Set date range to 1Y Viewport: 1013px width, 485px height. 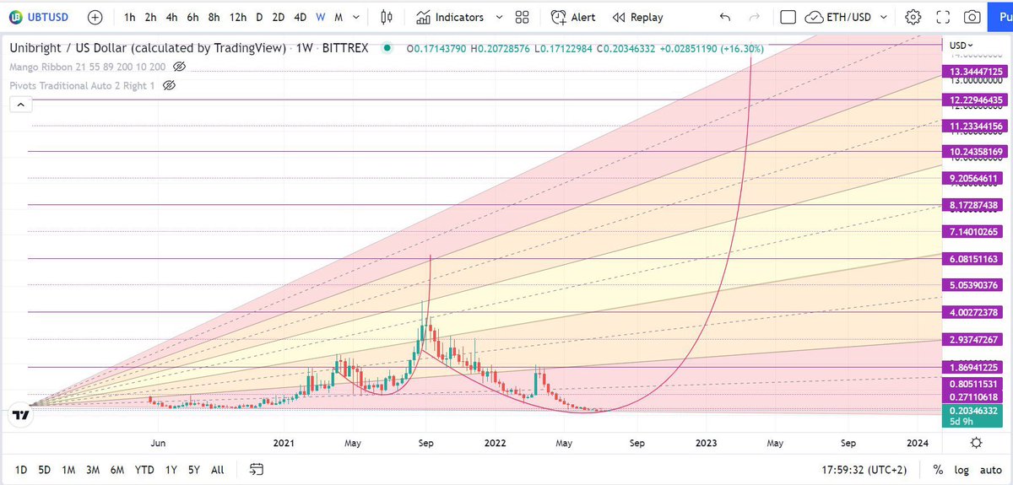(171, 469)
